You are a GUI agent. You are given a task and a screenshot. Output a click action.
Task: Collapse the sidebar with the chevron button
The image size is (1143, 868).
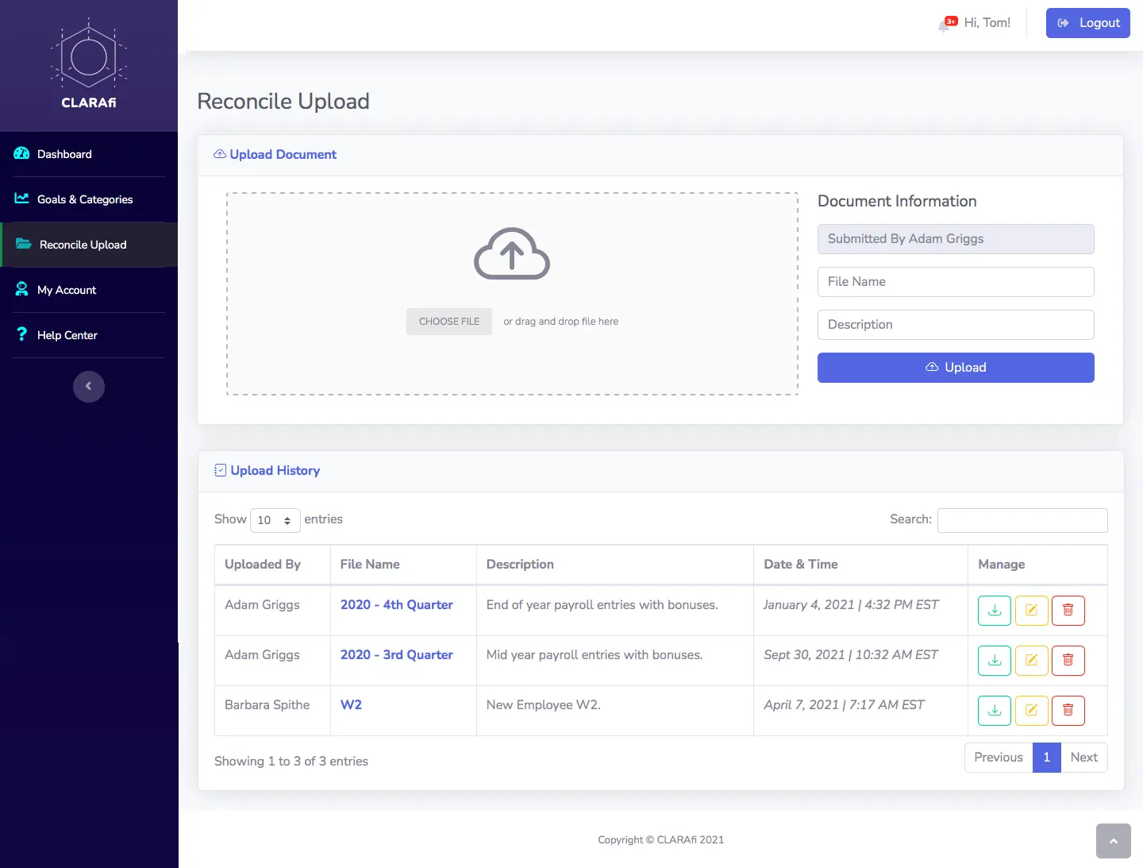tap(89, 387)
